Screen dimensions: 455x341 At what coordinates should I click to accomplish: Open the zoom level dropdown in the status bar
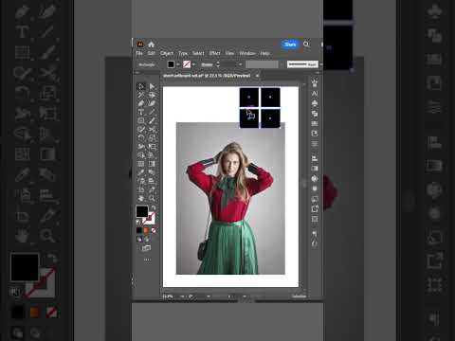click(x=182, y=296)
